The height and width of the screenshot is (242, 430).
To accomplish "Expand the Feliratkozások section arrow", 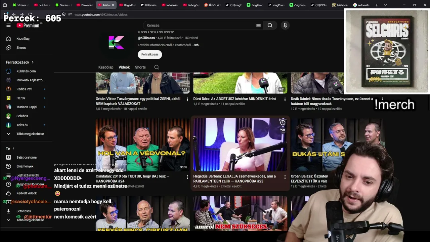I will coord(33,62).
